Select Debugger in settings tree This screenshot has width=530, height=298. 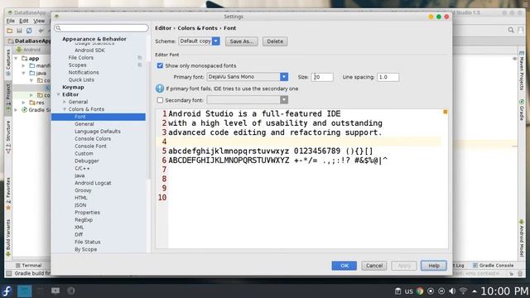tap(87, 161)
